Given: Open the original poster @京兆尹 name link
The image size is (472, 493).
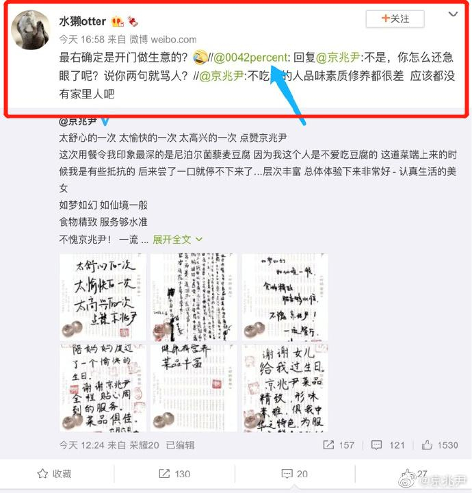Looking at the screenshot, I should click(78, 121).
